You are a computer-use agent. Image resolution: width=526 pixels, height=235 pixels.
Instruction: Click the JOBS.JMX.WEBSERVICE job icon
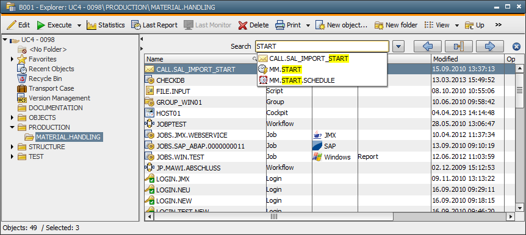tap(149, 135)
